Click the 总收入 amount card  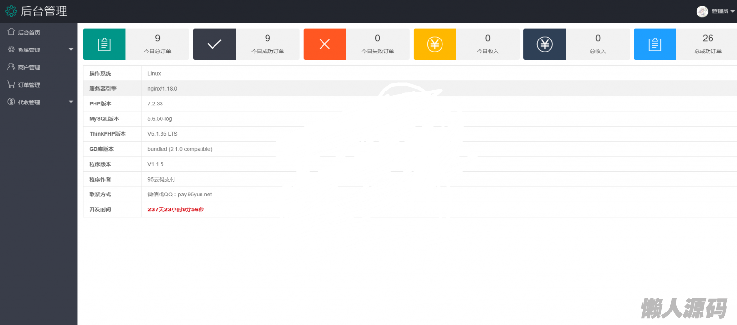598,44
